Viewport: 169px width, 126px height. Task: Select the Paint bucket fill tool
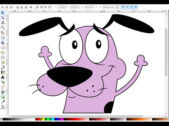click(3, 92)
